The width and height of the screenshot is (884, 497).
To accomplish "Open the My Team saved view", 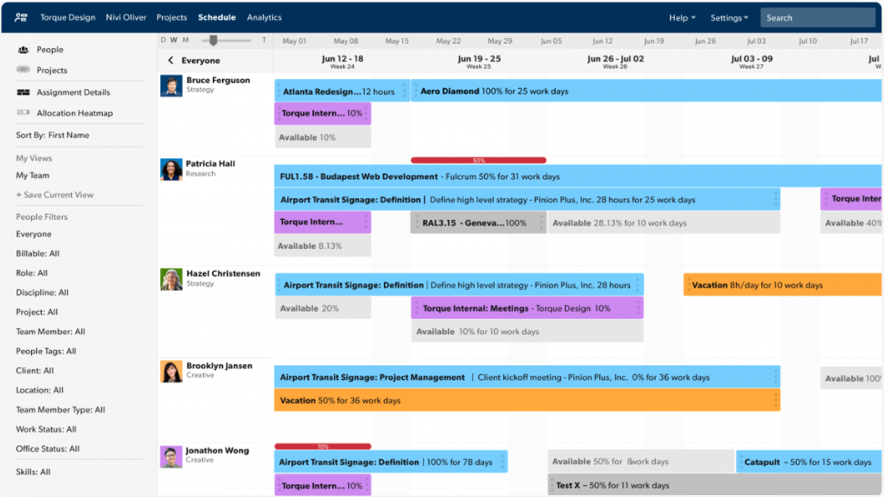I will (33, 175).
